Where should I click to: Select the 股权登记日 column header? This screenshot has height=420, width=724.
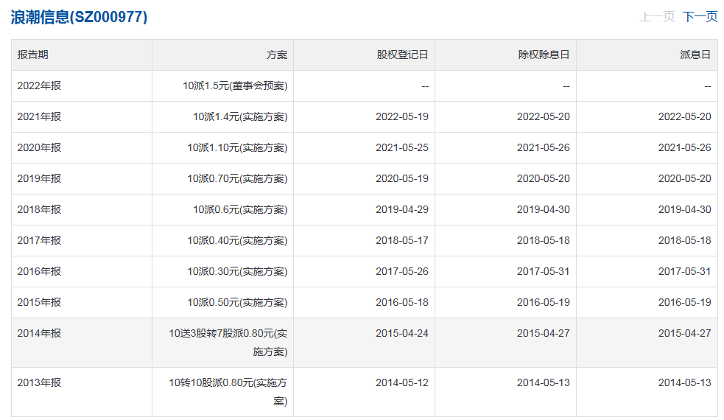[x=402, y=55]
